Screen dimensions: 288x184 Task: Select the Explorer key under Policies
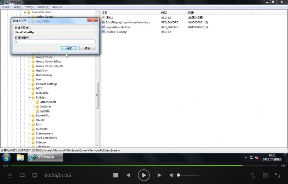[46, 106]
